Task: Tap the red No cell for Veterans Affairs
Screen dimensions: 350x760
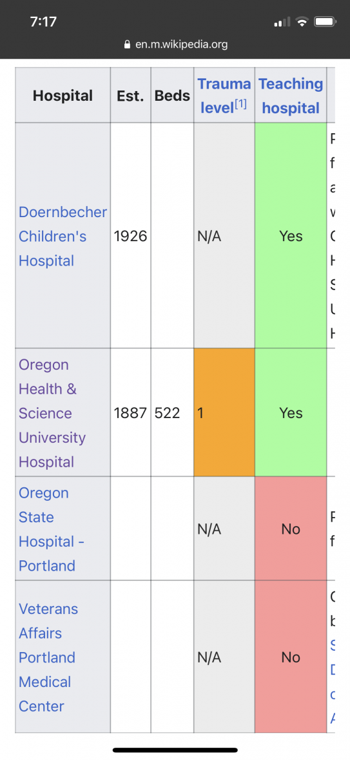Action: click(291, 657)
